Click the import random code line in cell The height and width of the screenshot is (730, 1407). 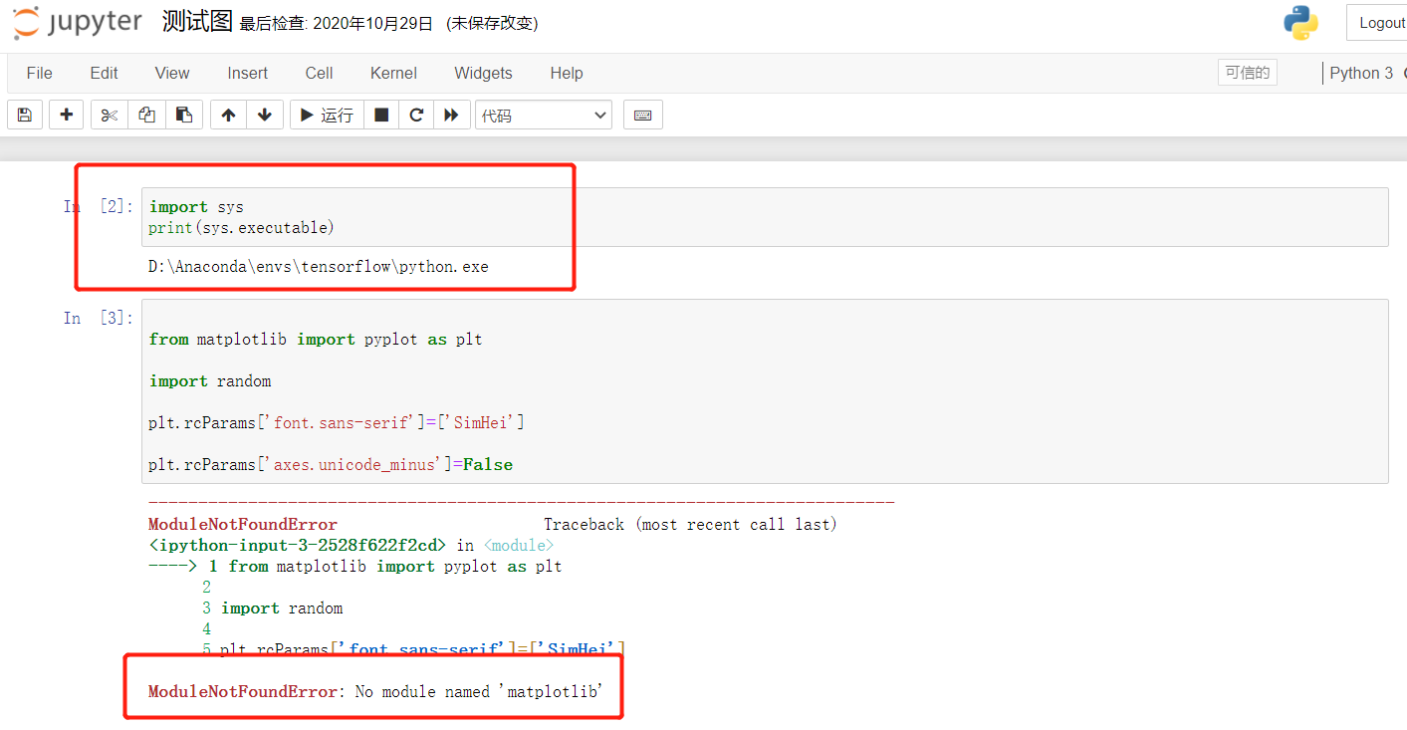click(x=210, y=381)
